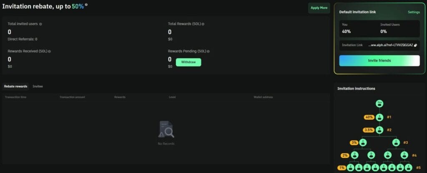
Task: Select the Rebate rewards tab
Action: click(x=15, y=86)
